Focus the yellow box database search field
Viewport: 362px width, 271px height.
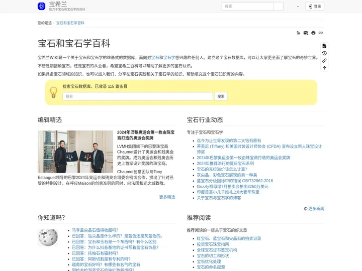[138, 96]
